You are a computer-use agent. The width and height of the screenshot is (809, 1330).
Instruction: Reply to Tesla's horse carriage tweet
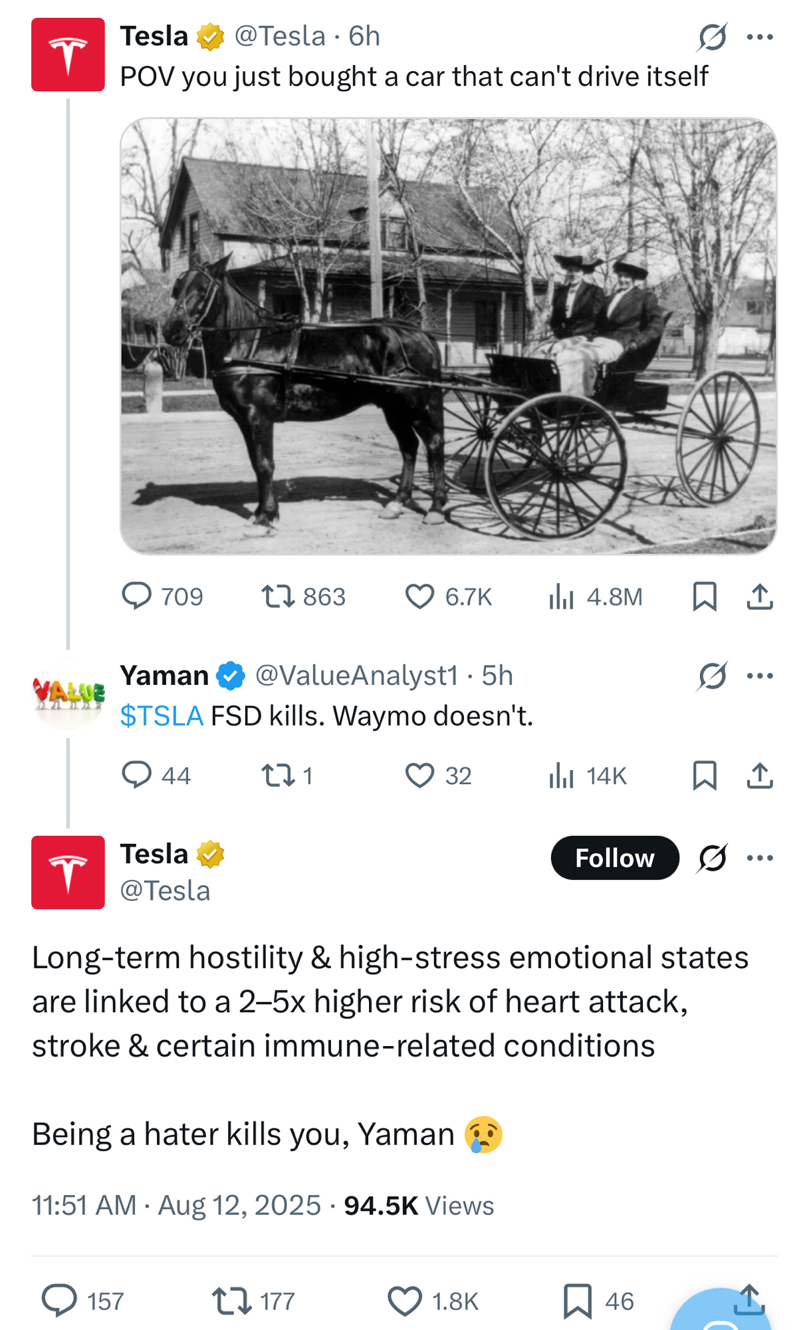point(137,597)
